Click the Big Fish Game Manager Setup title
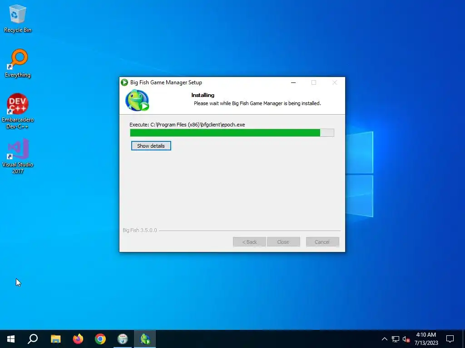The width and height of the screenshot is (465, 348). 166,82
